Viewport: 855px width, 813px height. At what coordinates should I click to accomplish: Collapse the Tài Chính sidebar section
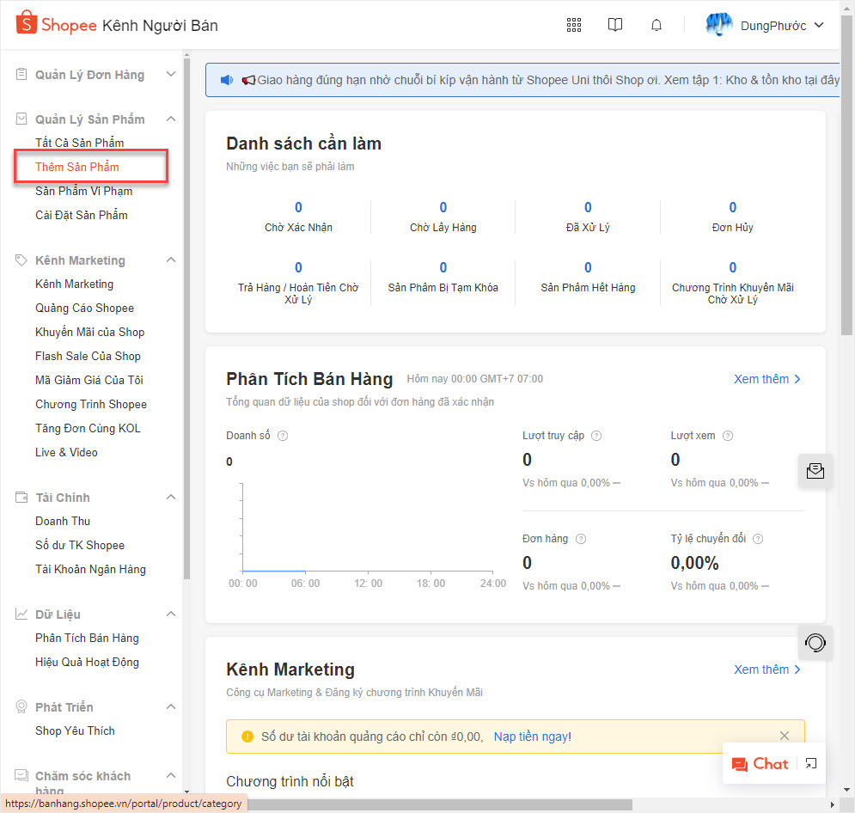pyautogui.click(x=170, y=498)
